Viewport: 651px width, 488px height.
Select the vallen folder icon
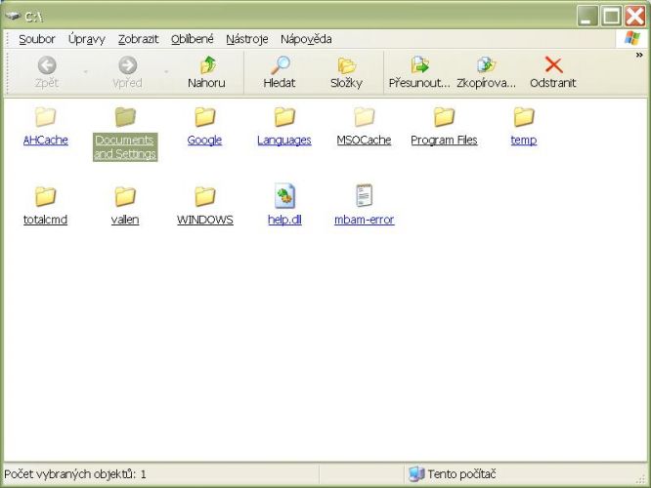125,196
